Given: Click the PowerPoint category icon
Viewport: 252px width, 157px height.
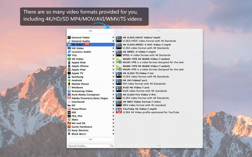Looking at the screenshot, I should pos(69,109).
